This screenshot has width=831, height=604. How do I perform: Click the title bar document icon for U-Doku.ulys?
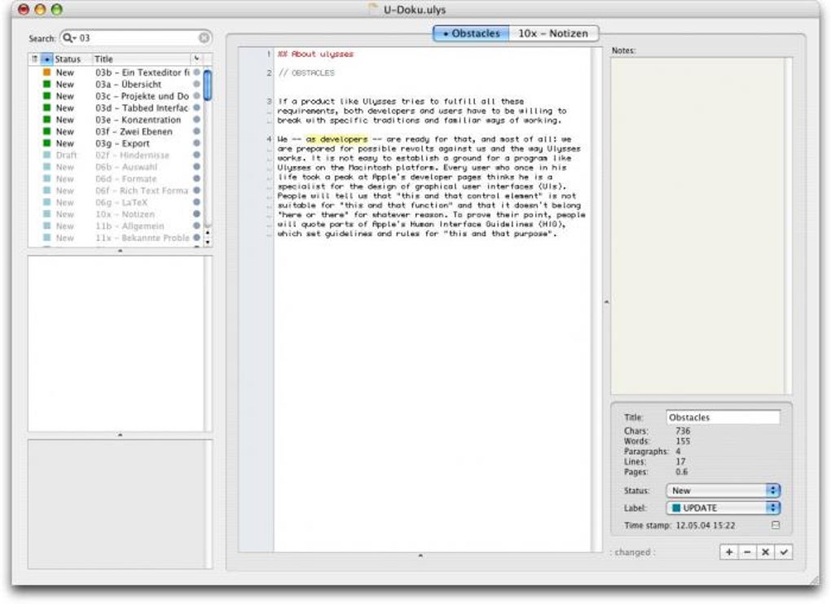tap(374, 9)
